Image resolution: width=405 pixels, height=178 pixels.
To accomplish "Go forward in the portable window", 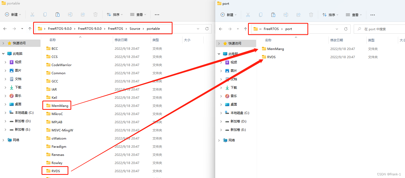I will tap(14, 29).
